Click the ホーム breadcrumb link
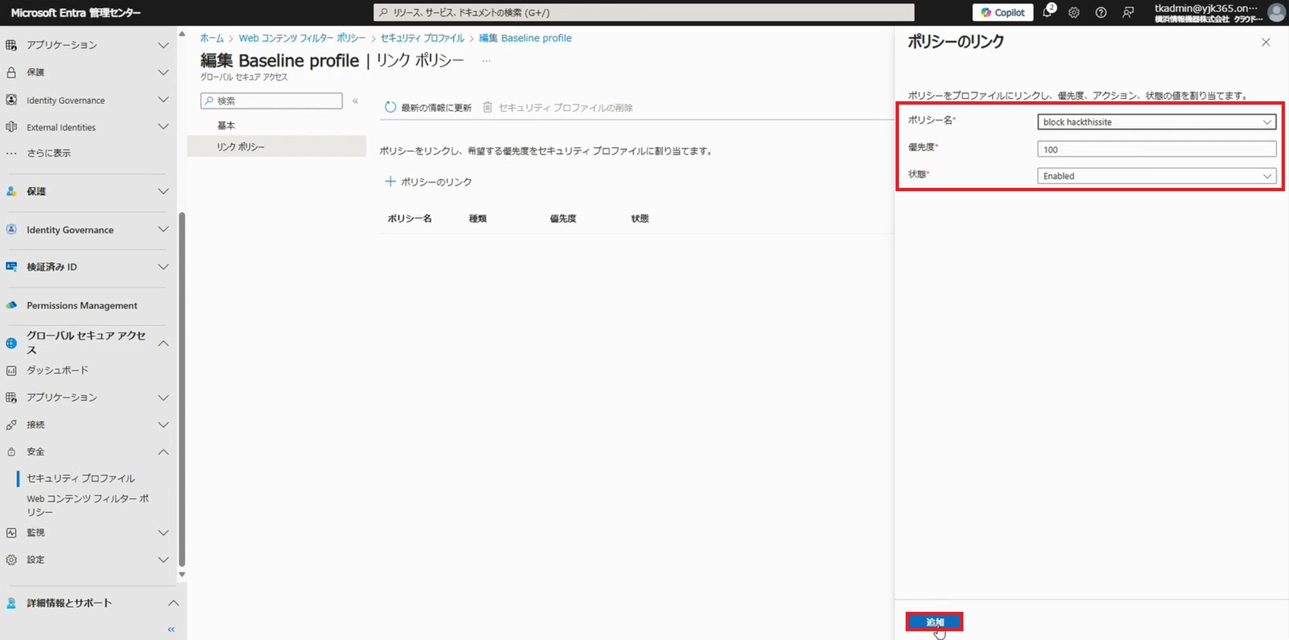 211,38
